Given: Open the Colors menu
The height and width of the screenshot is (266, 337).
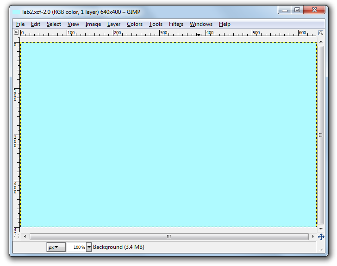Looking at the screenshot, I should tap(135, 24).
